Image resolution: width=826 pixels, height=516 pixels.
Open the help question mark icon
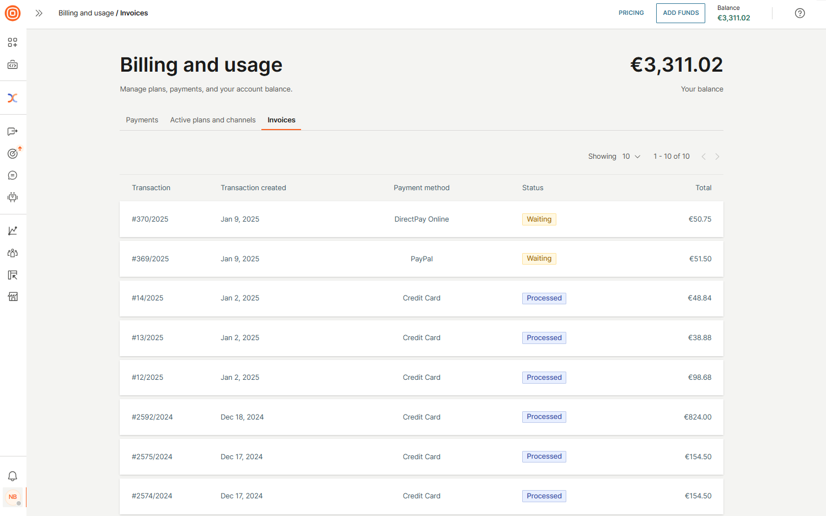(x=800, y=13)
